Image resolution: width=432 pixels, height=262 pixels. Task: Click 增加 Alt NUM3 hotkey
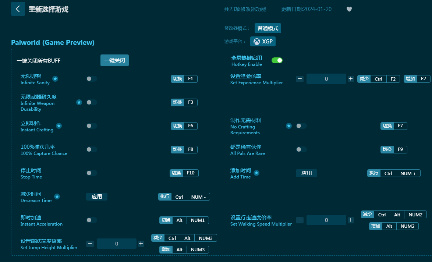[184, 249]
